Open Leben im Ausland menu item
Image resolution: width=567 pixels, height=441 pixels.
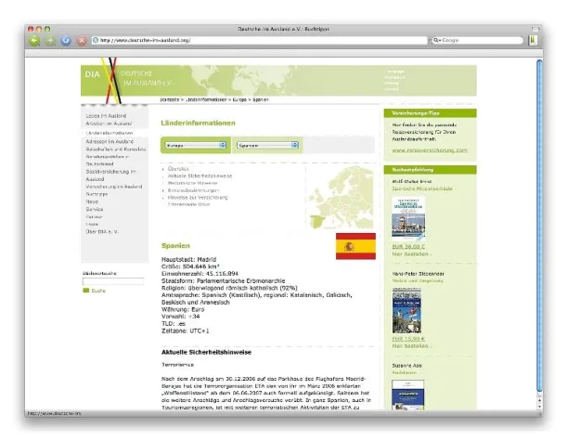click(106, 116)
